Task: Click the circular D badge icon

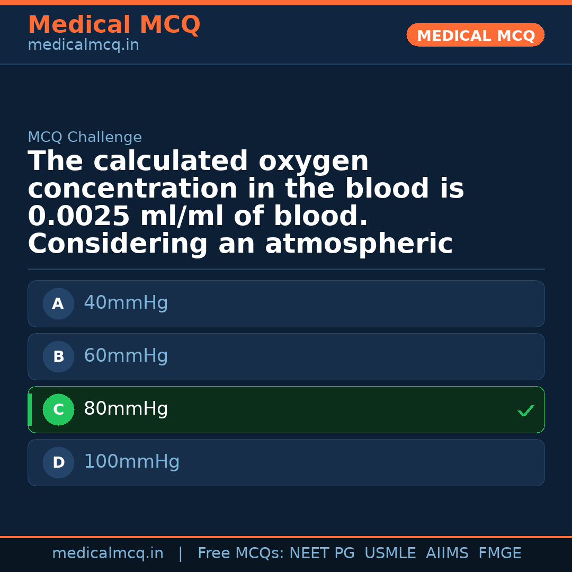Action: [x=58, y=462]
